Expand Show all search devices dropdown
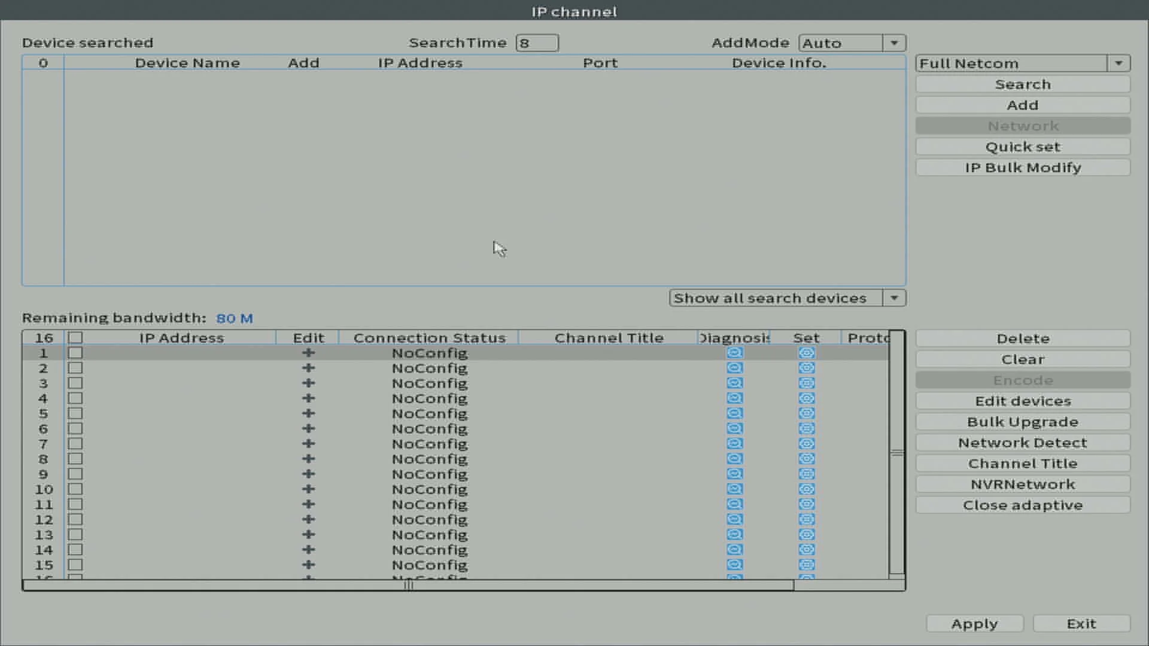The height and width of the screenshot is (646, 1149). 893,298
